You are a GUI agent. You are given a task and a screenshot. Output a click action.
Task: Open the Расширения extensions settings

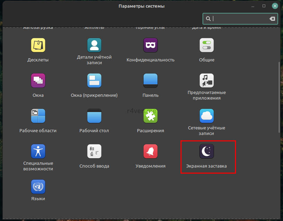151,116
